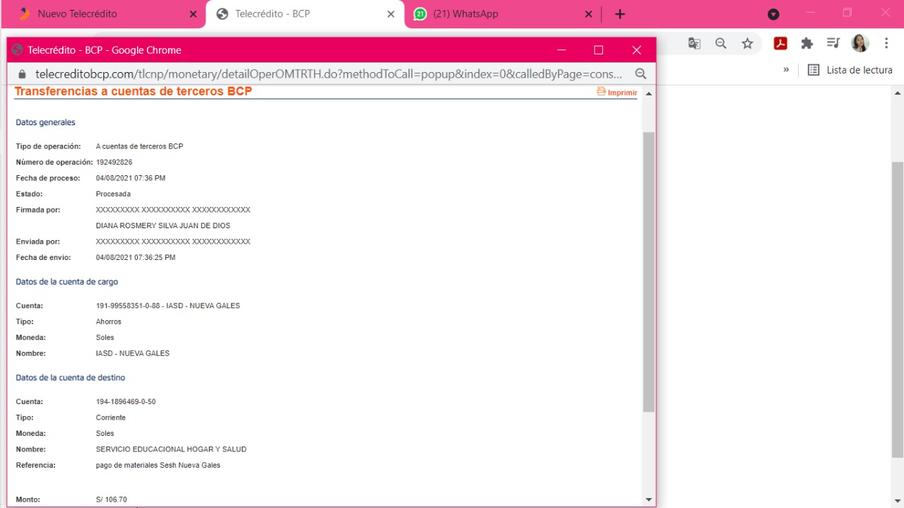The image size is (904, 508).
Task: Click the zoom-out magnifier icon in main toolbar
Action: [x=720, y=44]
